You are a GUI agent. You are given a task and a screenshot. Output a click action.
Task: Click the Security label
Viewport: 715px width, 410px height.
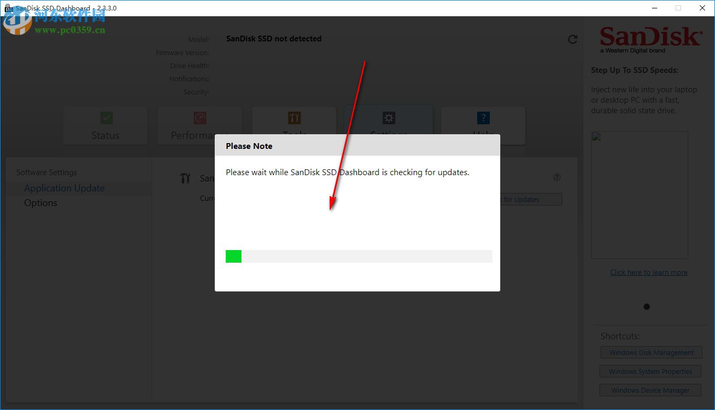[x=196, y=92]
